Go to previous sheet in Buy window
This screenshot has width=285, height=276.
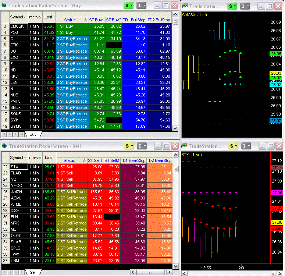10,134
